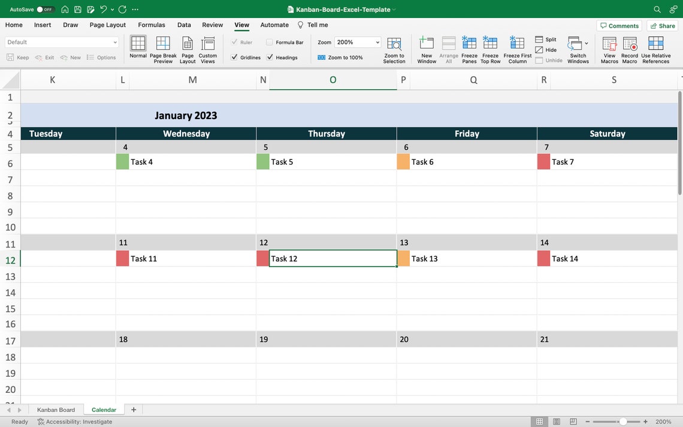Open the search magnifier icon
The image size is (683, 427).
[657, 9]
